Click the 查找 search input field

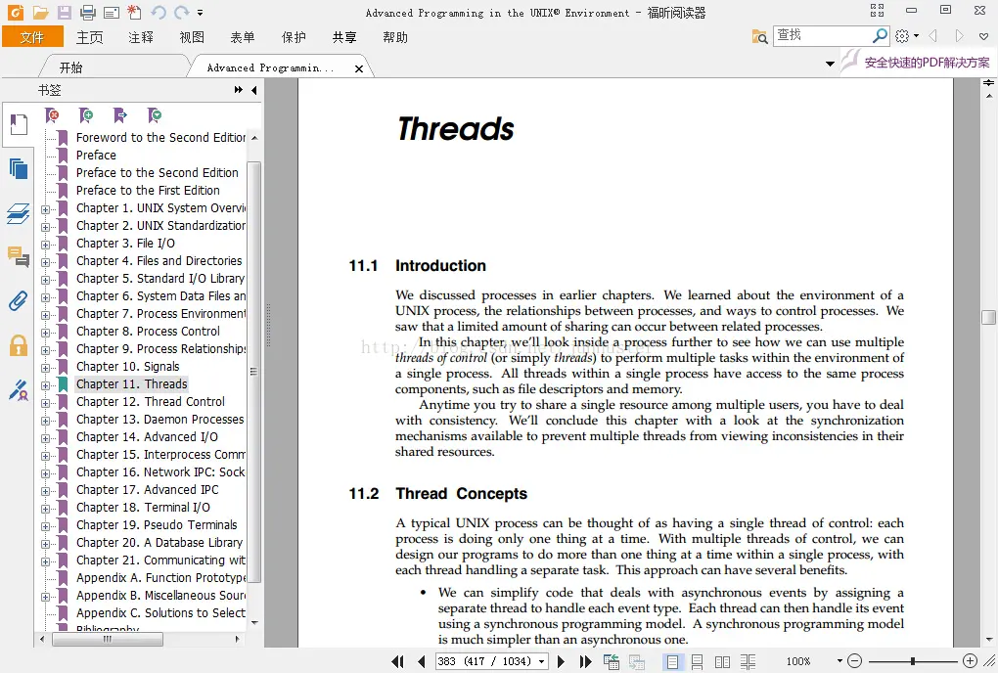[x=822, y=35]
